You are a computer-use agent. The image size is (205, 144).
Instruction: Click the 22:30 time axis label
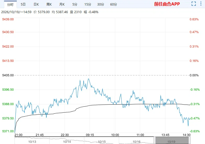(x=65, y=135)
